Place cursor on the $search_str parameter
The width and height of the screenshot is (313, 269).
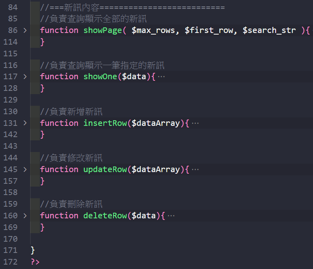coord(269,30)
